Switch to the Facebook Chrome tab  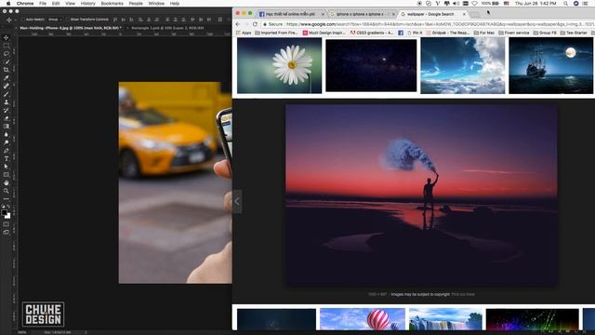290,14
